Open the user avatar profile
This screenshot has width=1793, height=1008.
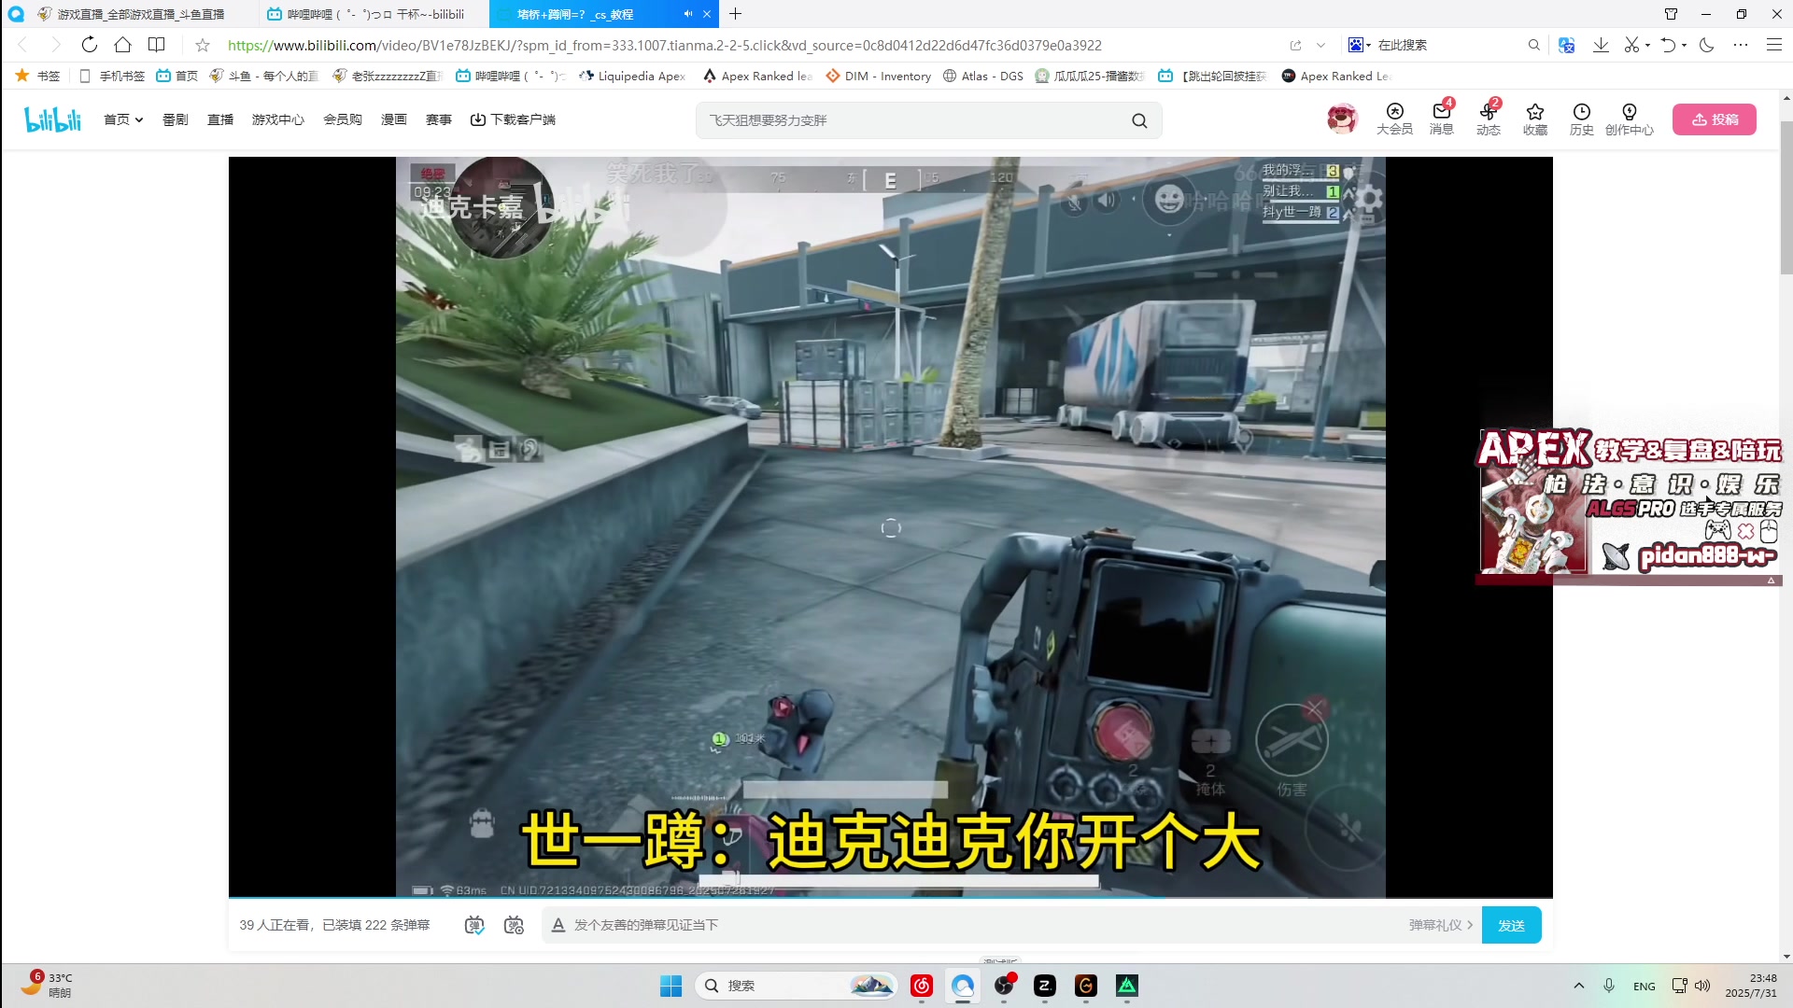click(1342, 119)
